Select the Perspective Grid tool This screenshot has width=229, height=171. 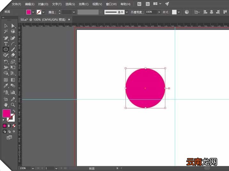click(13, 73)
